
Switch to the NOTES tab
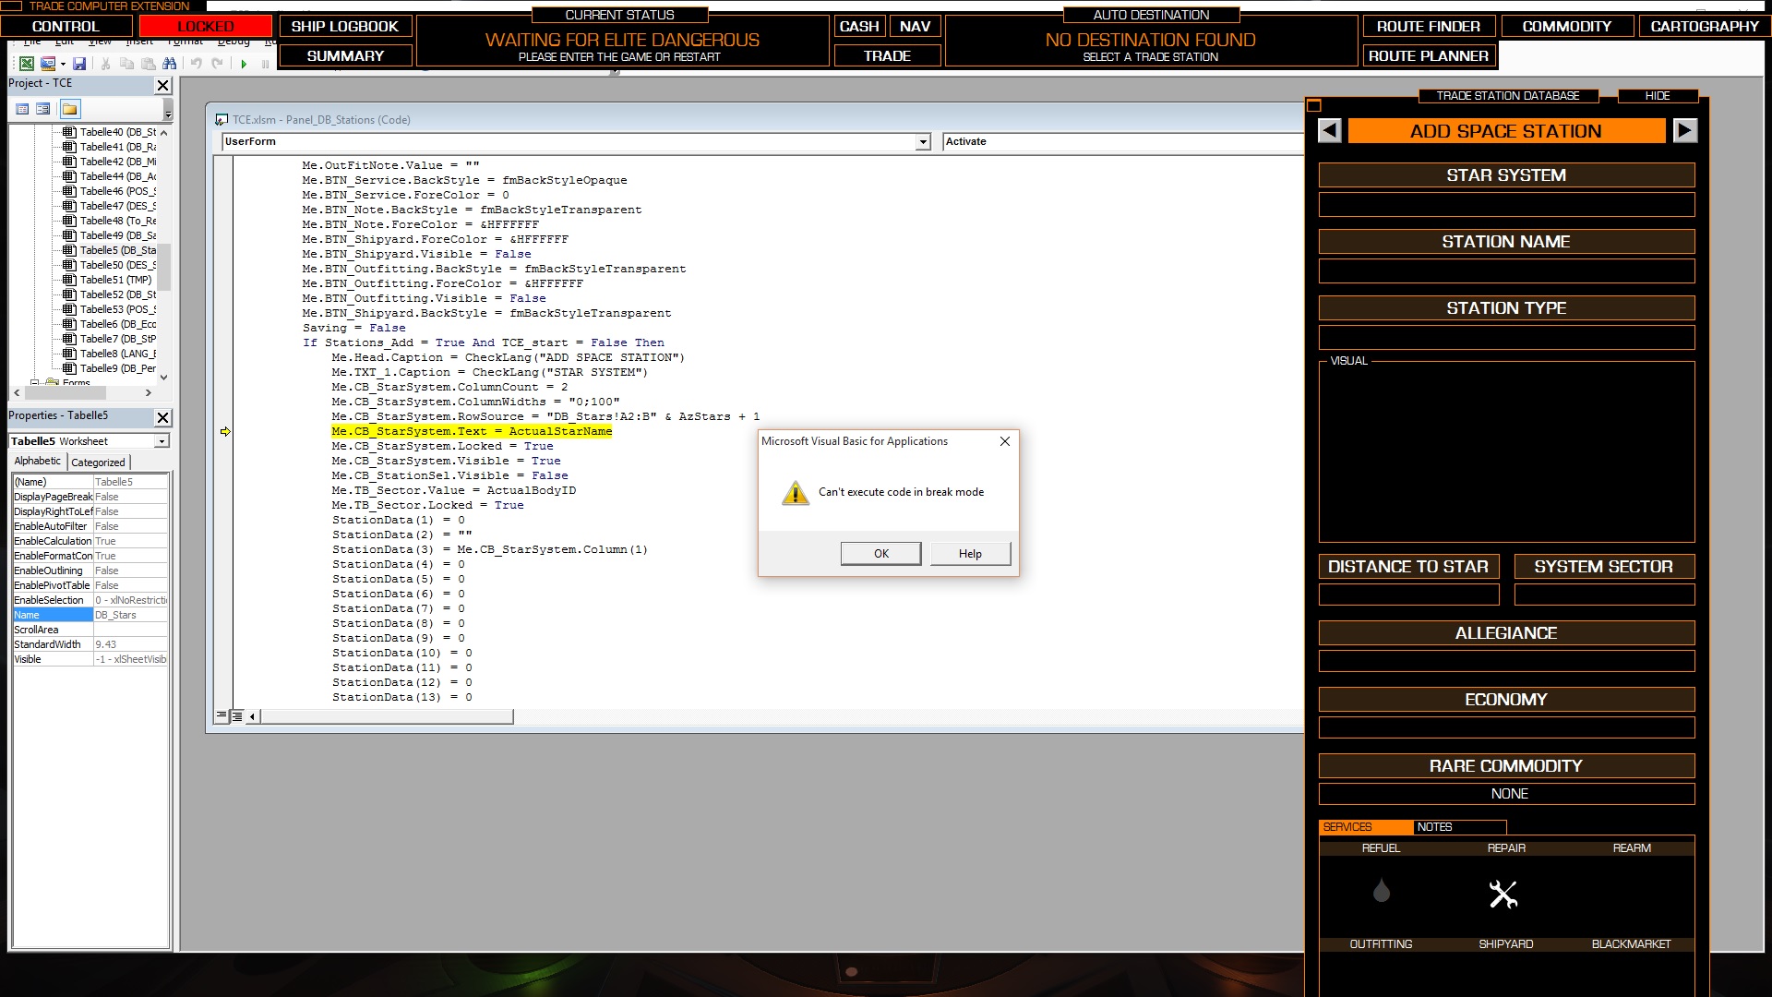coord(1460,827)
